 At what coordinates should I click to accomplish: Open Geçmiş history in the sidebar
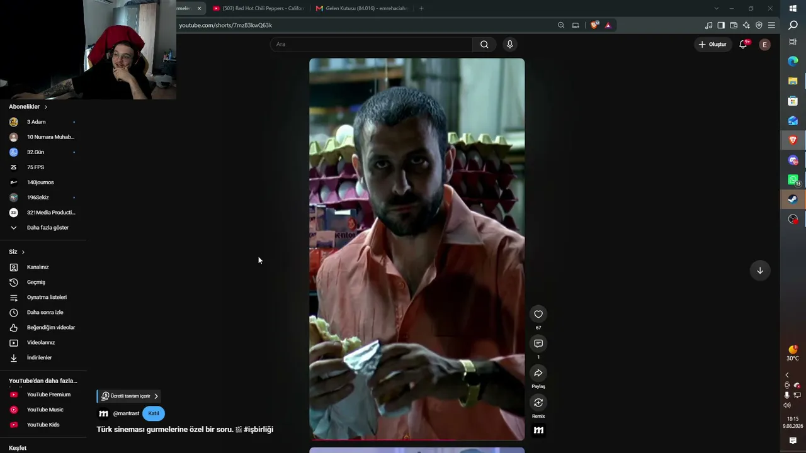pos(36,282)
